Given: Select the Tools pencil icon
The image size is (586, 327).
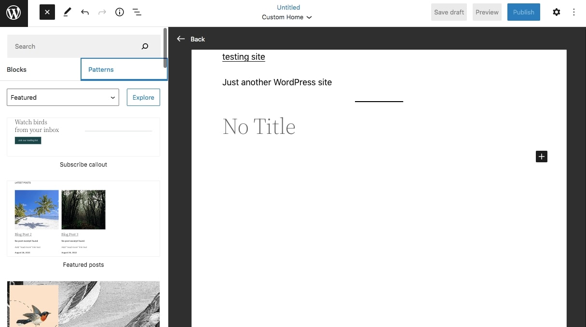Looking at the screenshot, I should (67, 12).
